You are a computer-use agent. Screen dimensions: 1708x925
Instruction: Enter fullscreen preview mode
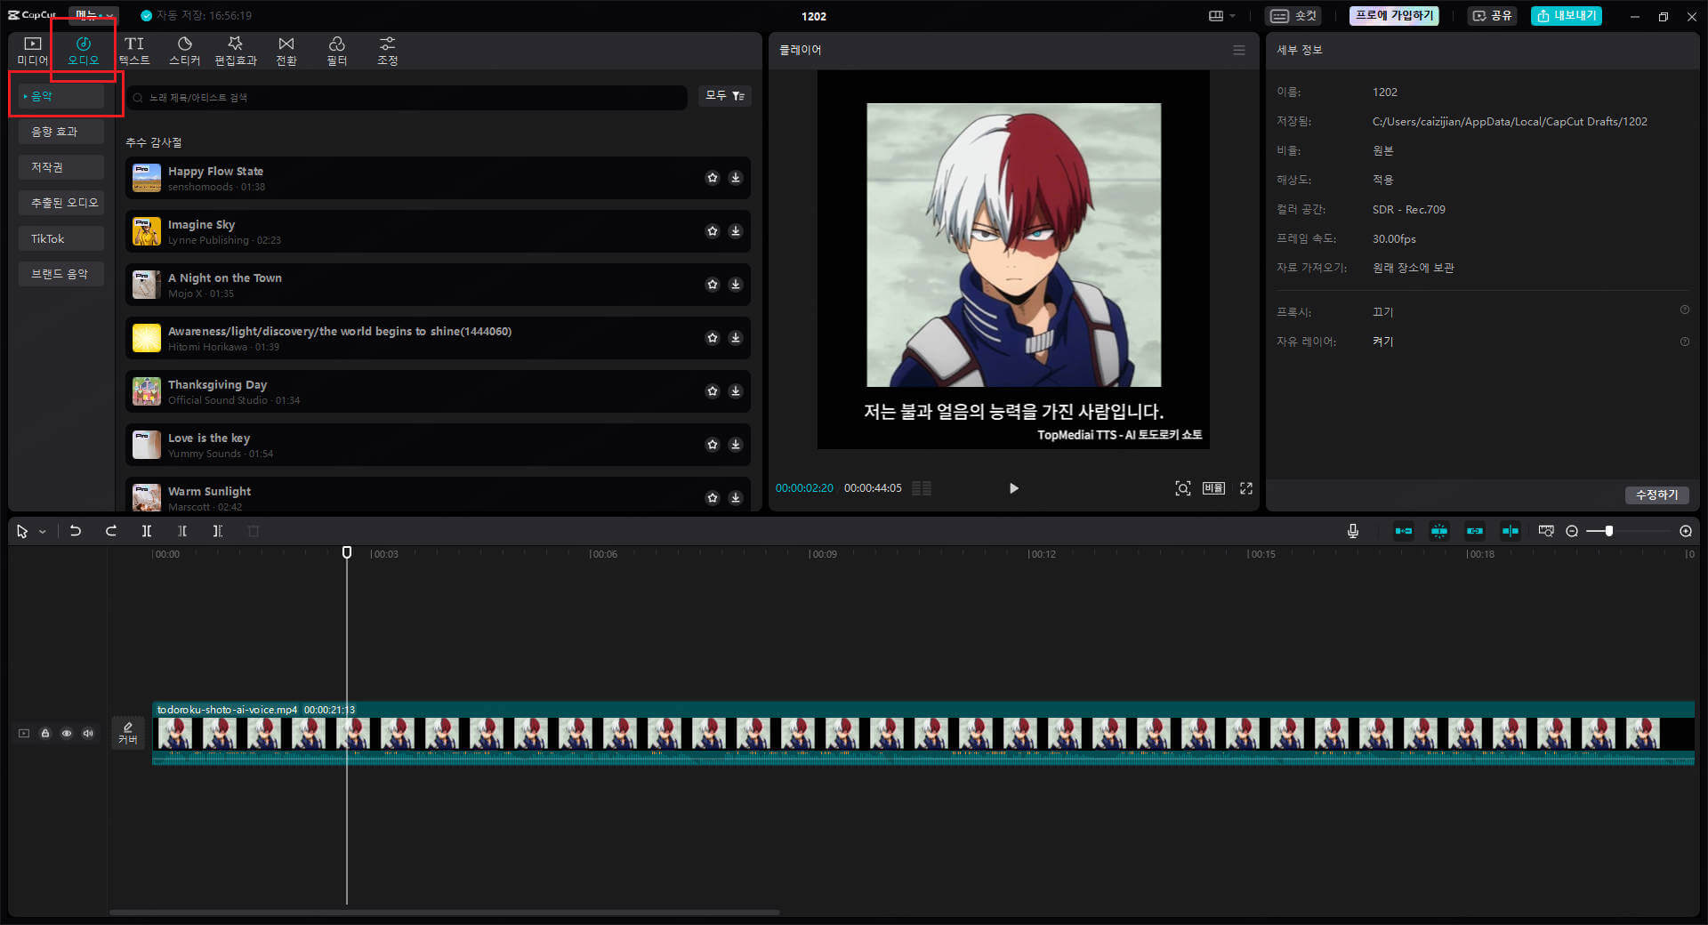[x=1246, y=488]
